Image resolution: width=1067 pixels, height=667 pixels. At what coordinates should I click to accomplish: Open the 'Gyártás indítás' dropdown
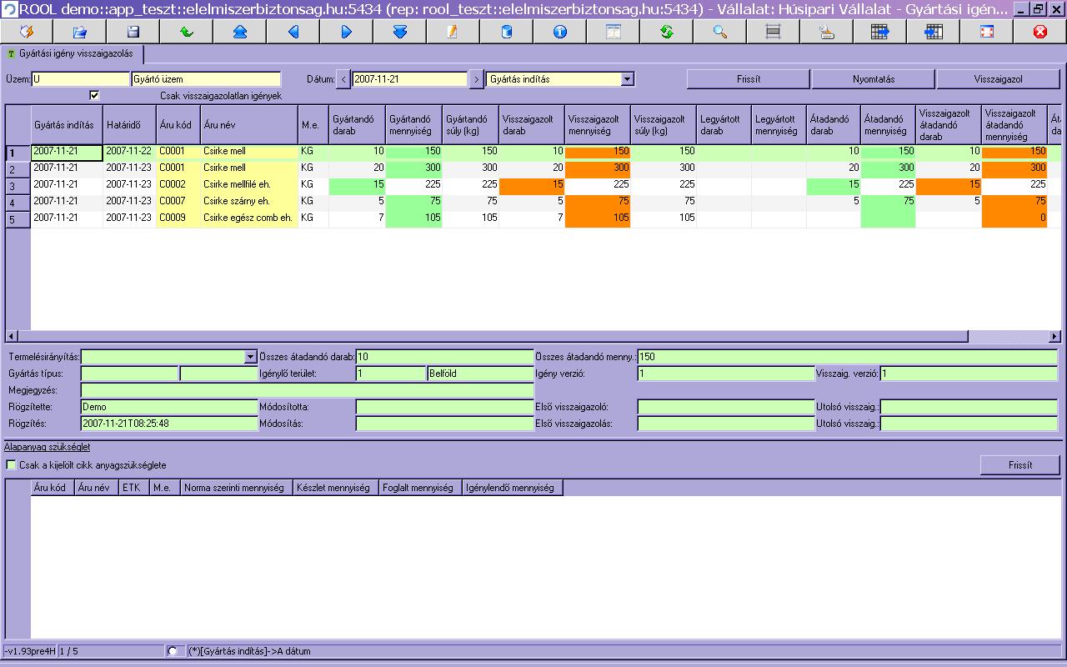628,79
